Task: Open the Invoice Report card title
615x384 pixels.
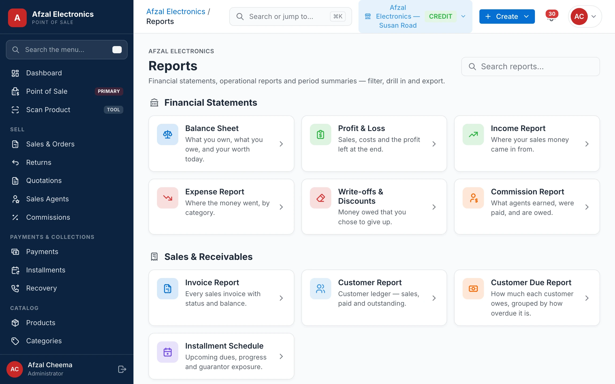Action: (212, 282)
